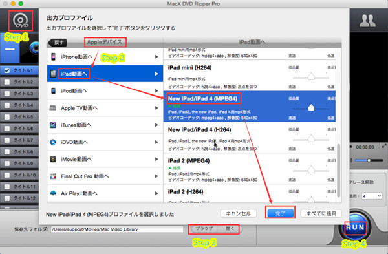This screenshot has width=388, height=254.
Task: Expand iTunes動画へ submenu arrow
Action: [x=156, y=125]
